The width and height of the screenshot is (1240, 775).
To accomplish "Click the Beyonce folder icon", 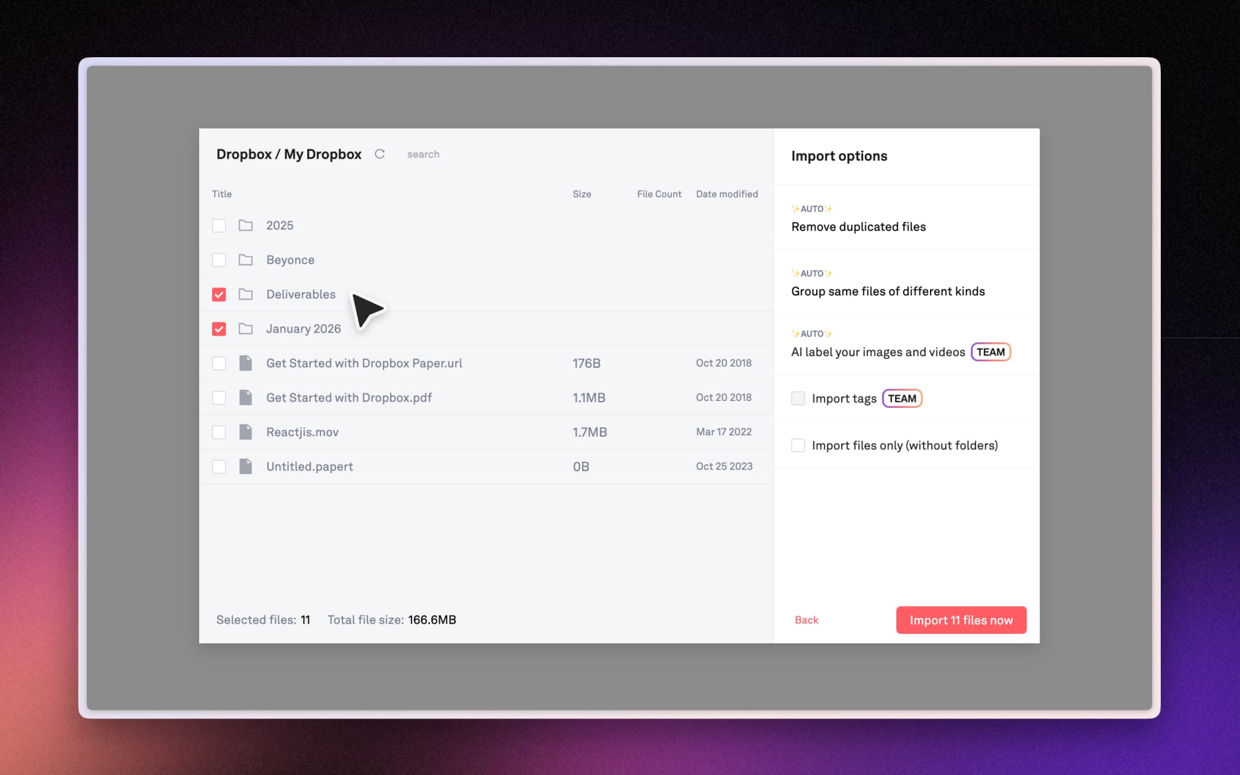I will point(245,260).
